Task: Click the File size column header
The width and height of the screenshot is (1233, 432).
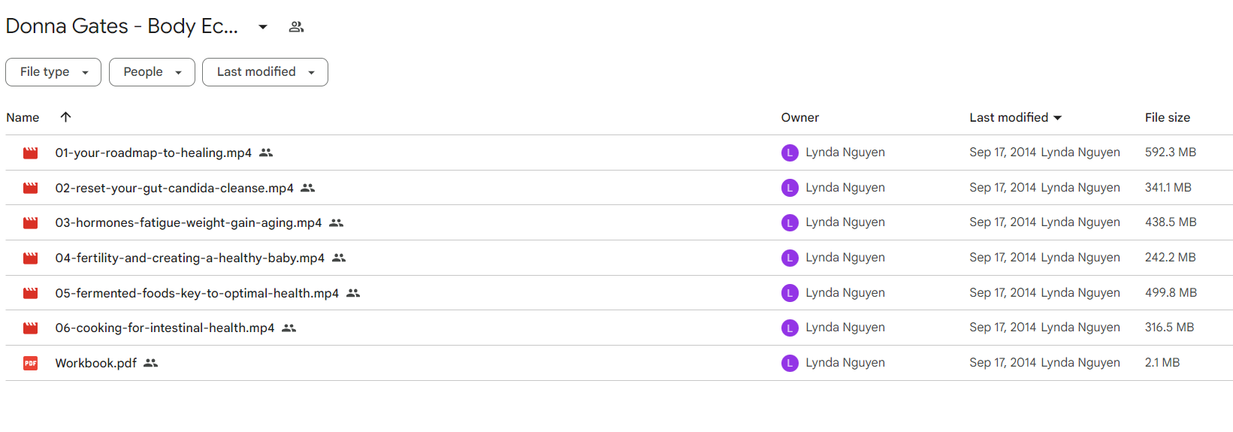Action: 1167,118
